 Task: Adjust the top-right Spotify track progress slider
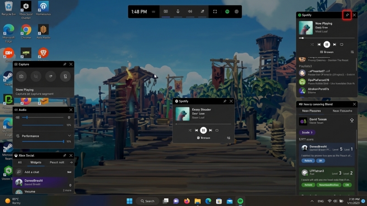327,38
